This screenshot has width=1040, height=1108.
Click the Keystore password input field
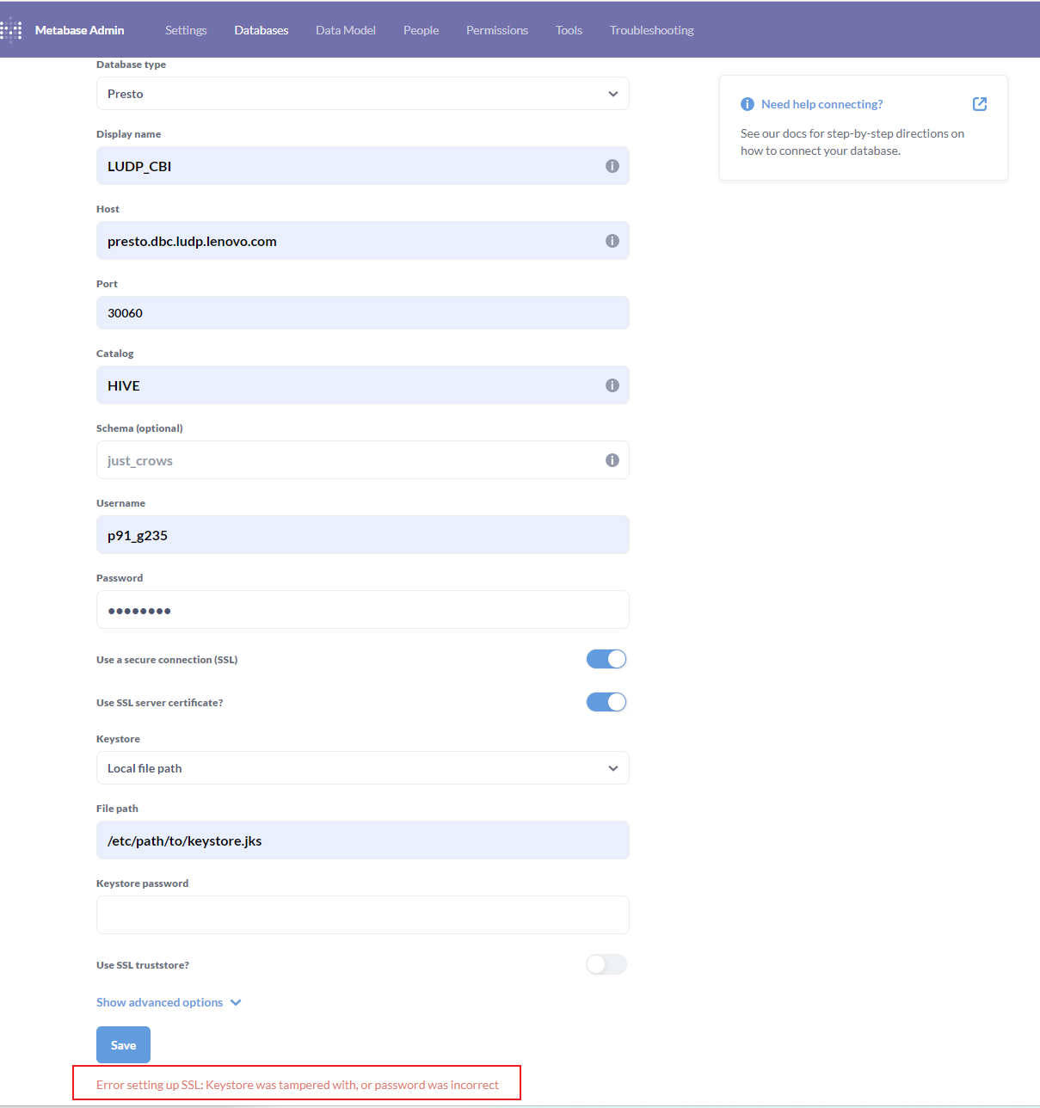[x=362, y=914]
